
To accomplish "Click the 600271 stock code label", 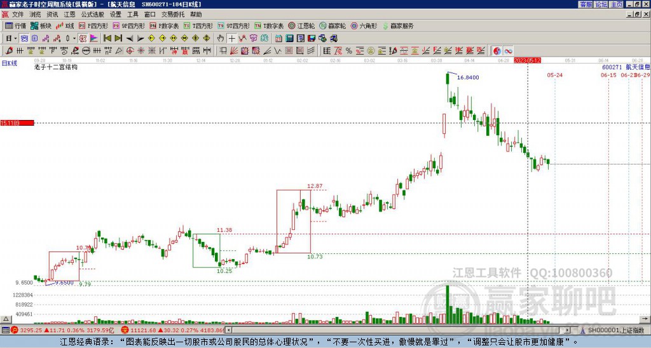I will point(612,67).
